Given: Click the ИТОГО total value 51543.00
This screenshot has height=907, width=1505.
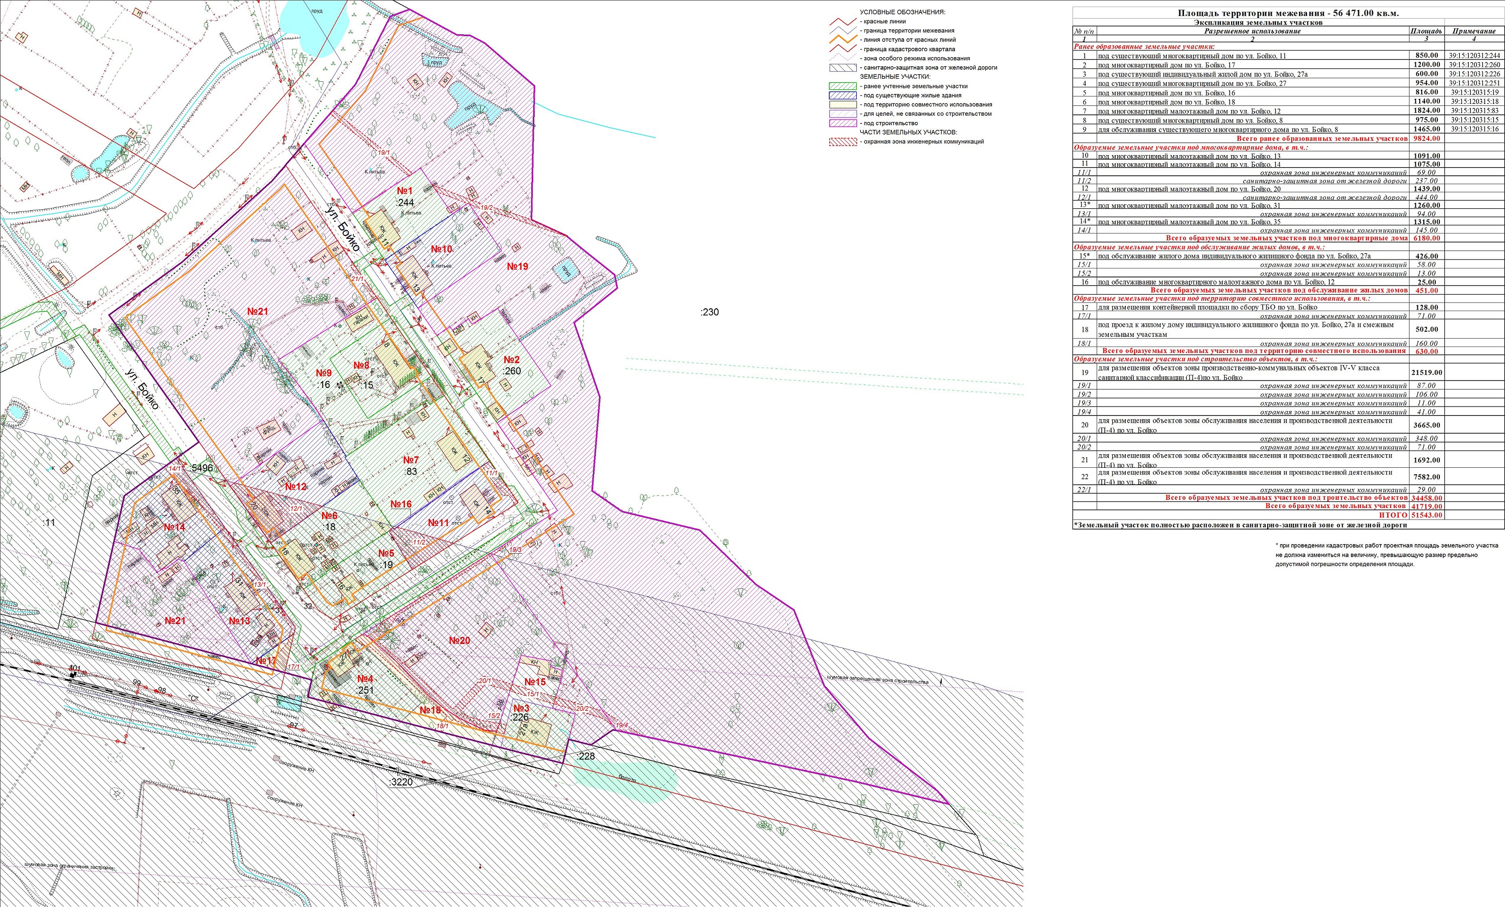Looking at the screenshot, I should [x=1426, y=515].
